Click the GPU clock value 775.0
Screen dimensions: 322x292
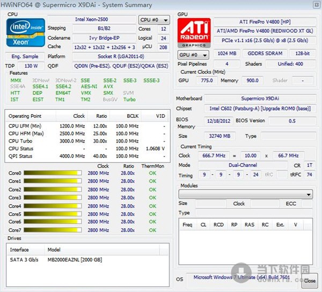[x=207, y=80]
